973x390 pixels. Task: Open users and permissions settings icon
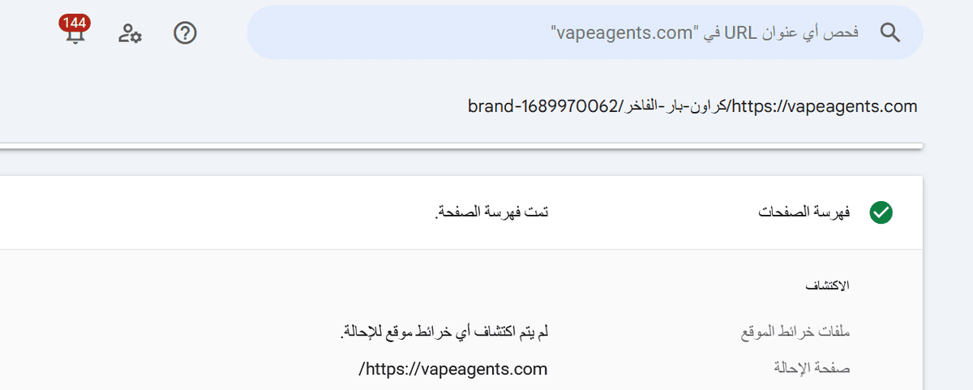tap(130, 33)
